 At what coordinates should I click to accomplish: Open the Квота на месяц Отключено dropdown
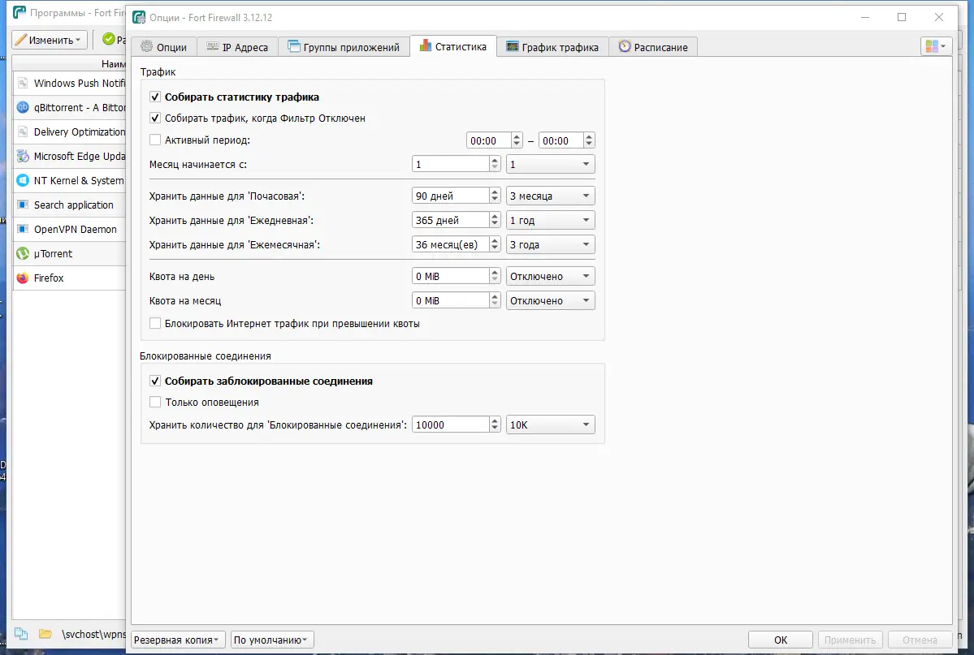coord(550,300)
